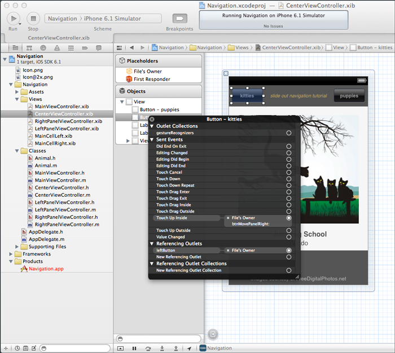Image resolution: width=395 pixels, height=353 pixels.
Task: Click the Editing Changed connection circle
Action: pos(289,153)
